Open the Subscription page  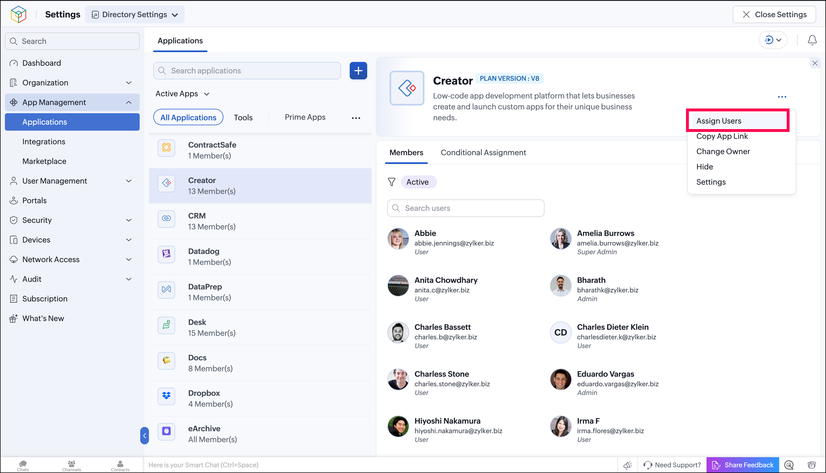tap(45, 298)
